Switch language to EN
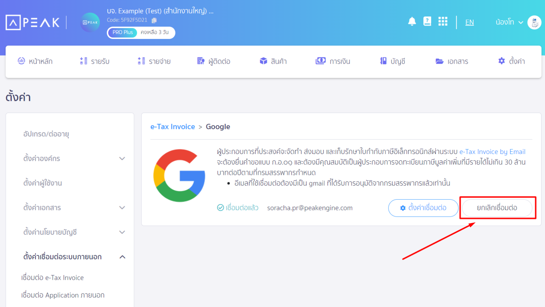This screenshot has width=545, height=307. [469, 22]
